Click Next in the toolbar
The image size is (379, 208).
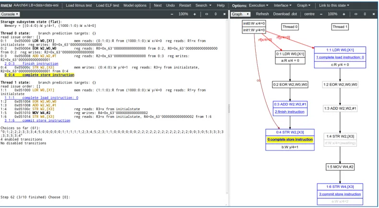tap(157, 5)
